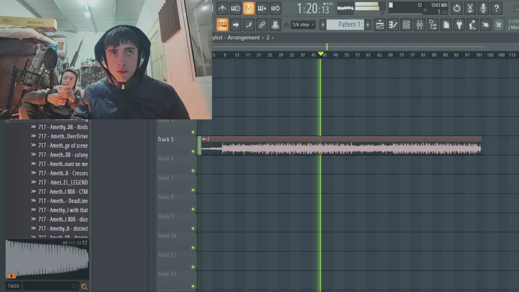Click the 1:20:13 song time display
This screenshot has height=292, width=519.
point(313,8)
